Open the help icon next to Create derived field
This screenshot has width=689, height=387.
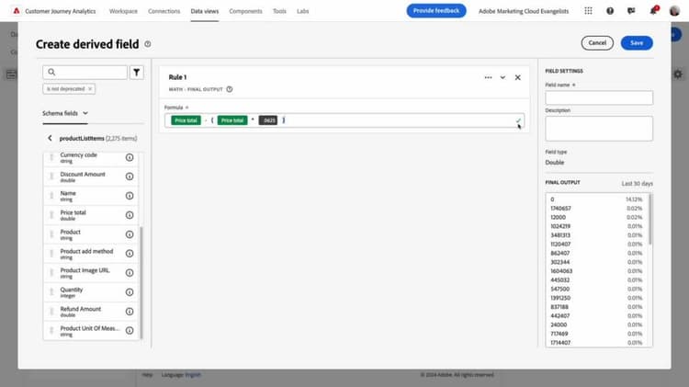(x=148, y=44)
